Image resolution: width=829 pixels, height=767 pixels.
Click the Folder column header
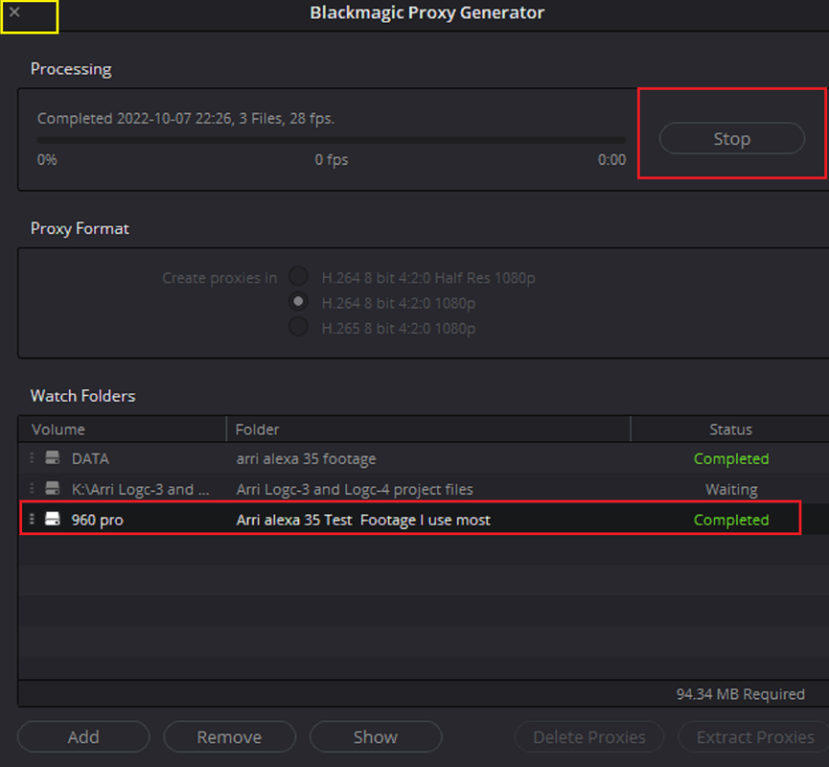tap(428, 429)
